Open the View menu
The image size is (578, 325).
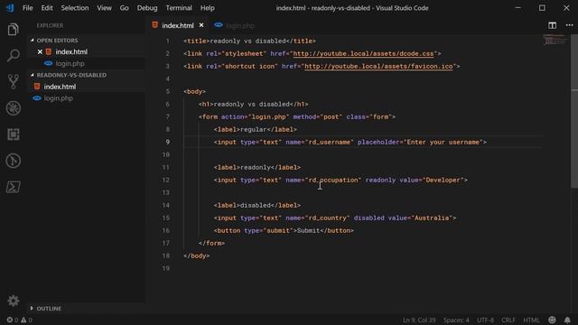[105, 8]
